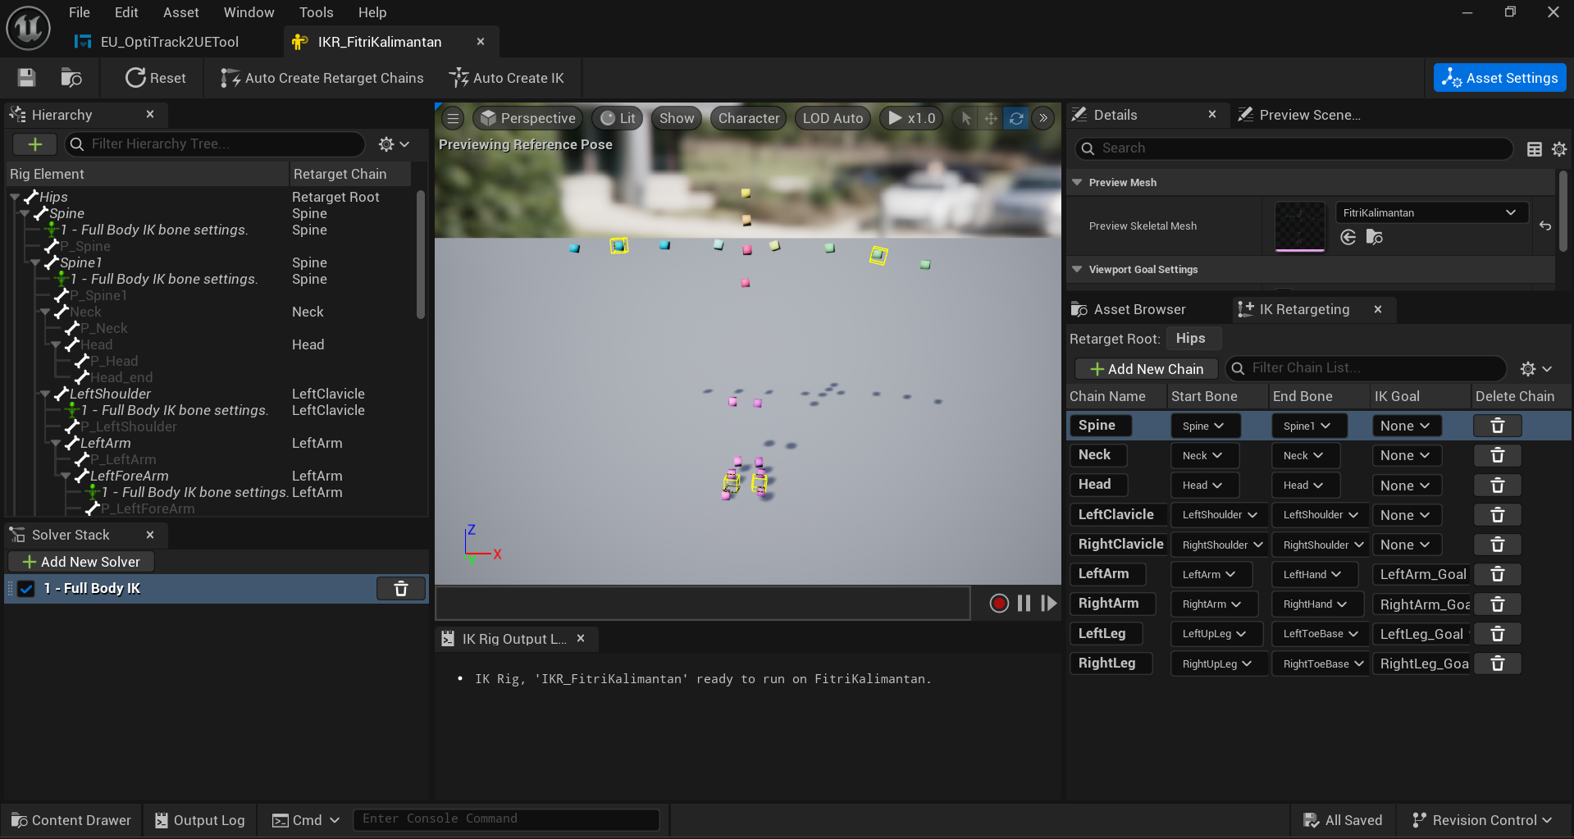Collapse the Spine1 tree item
The height and width of the screenshot is (839, 1574).
click(34, 262)
